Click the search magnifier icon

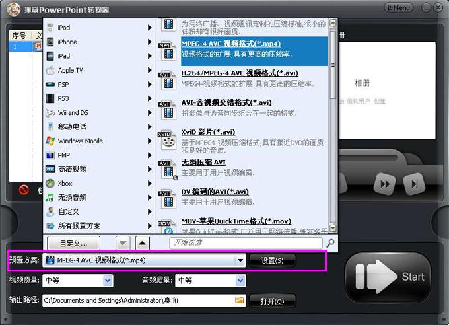(x=330, y=243)
